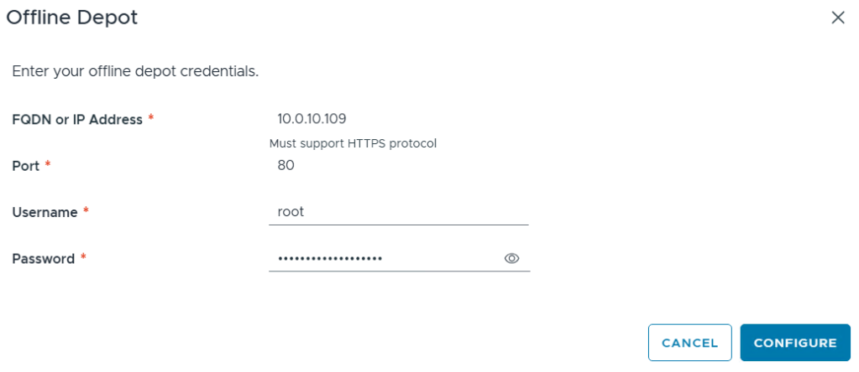Click the required asterisk beside Password
This screenshot has width=859, height=372.
pyautogui.click(x=84, y=259)
